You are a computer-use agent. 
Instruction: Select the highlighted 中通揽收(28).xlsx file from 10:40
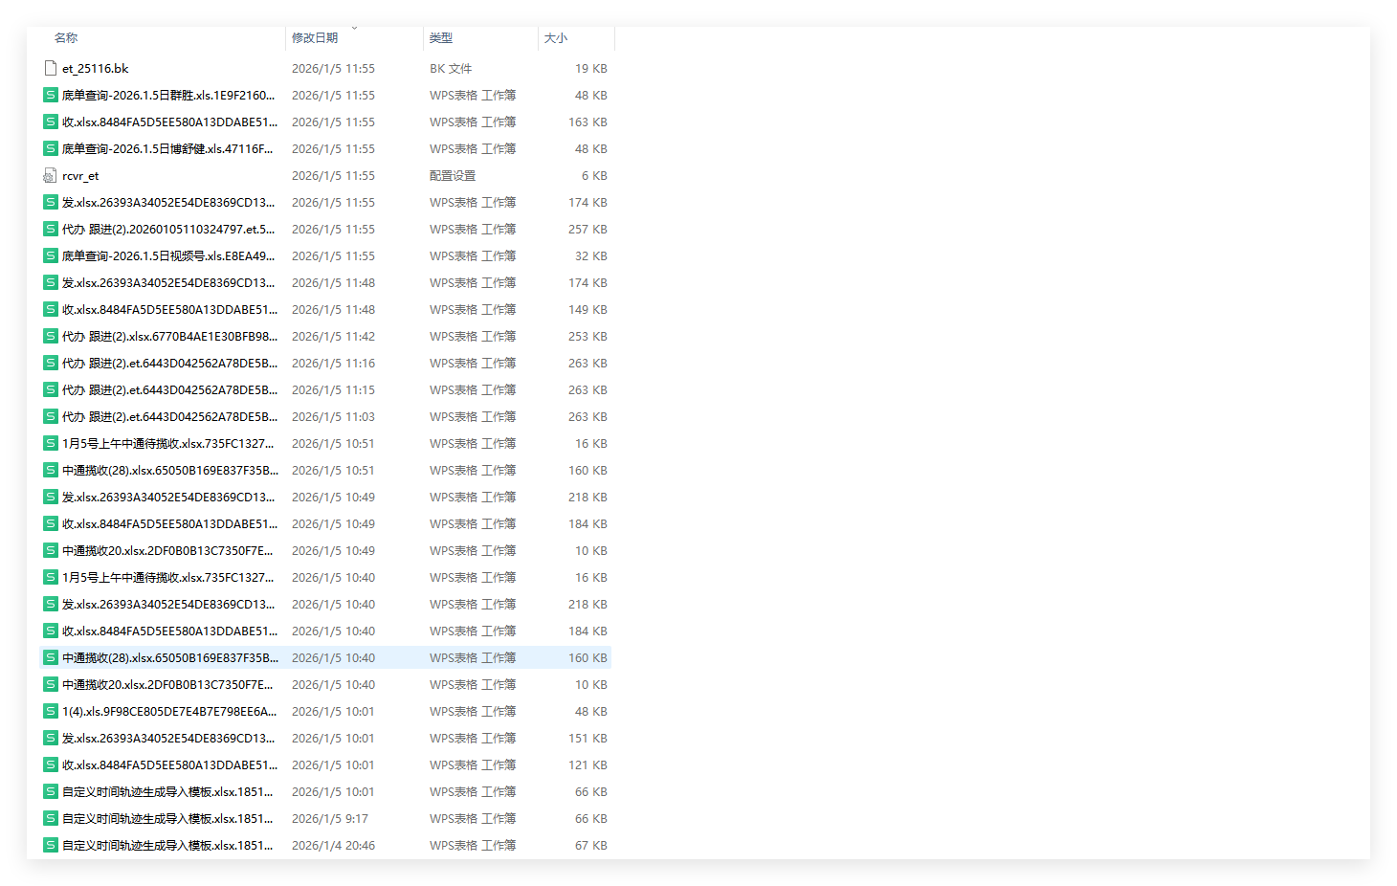pyautogui.click(x=169, y=658)
